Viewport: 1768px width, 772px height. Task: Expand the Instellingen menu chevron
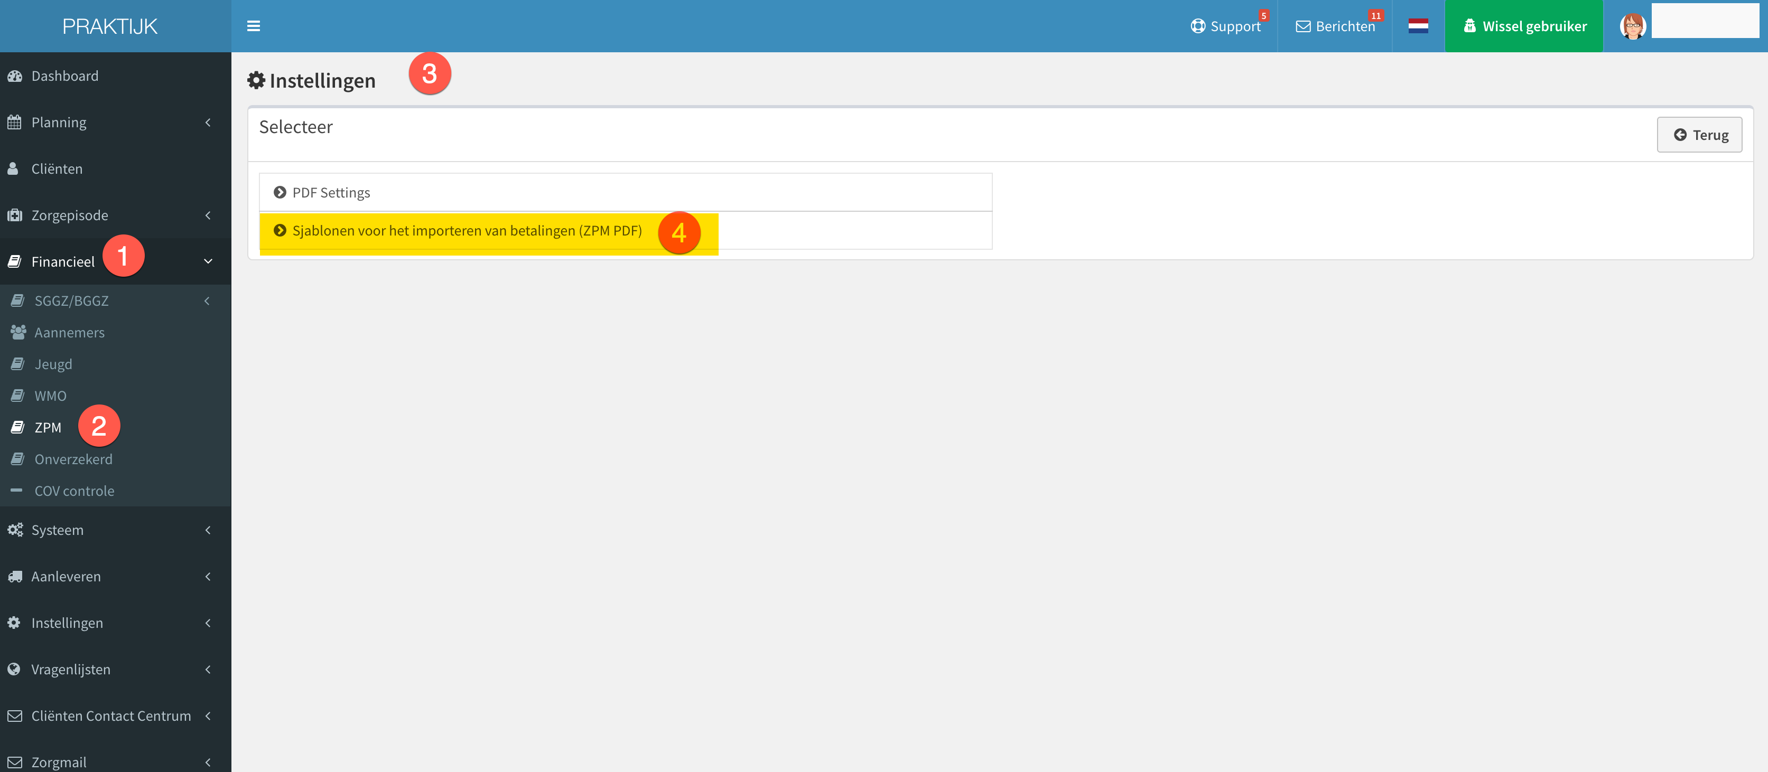coord(208,623)
